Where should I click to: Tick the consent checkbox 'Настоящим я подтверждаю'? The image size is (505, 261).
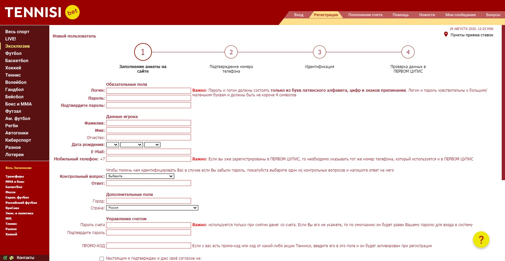point(102,259)
